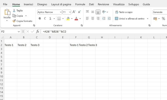Click accounting number format icon
This screenshot has height=100, width=167.
pyautogui.click(x=155, y=19)
